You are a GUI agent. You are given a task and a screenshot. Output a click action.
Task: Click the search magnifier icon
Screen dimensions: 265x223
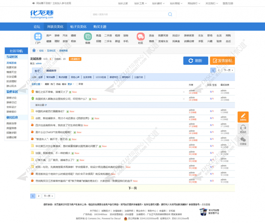point(170,14)
